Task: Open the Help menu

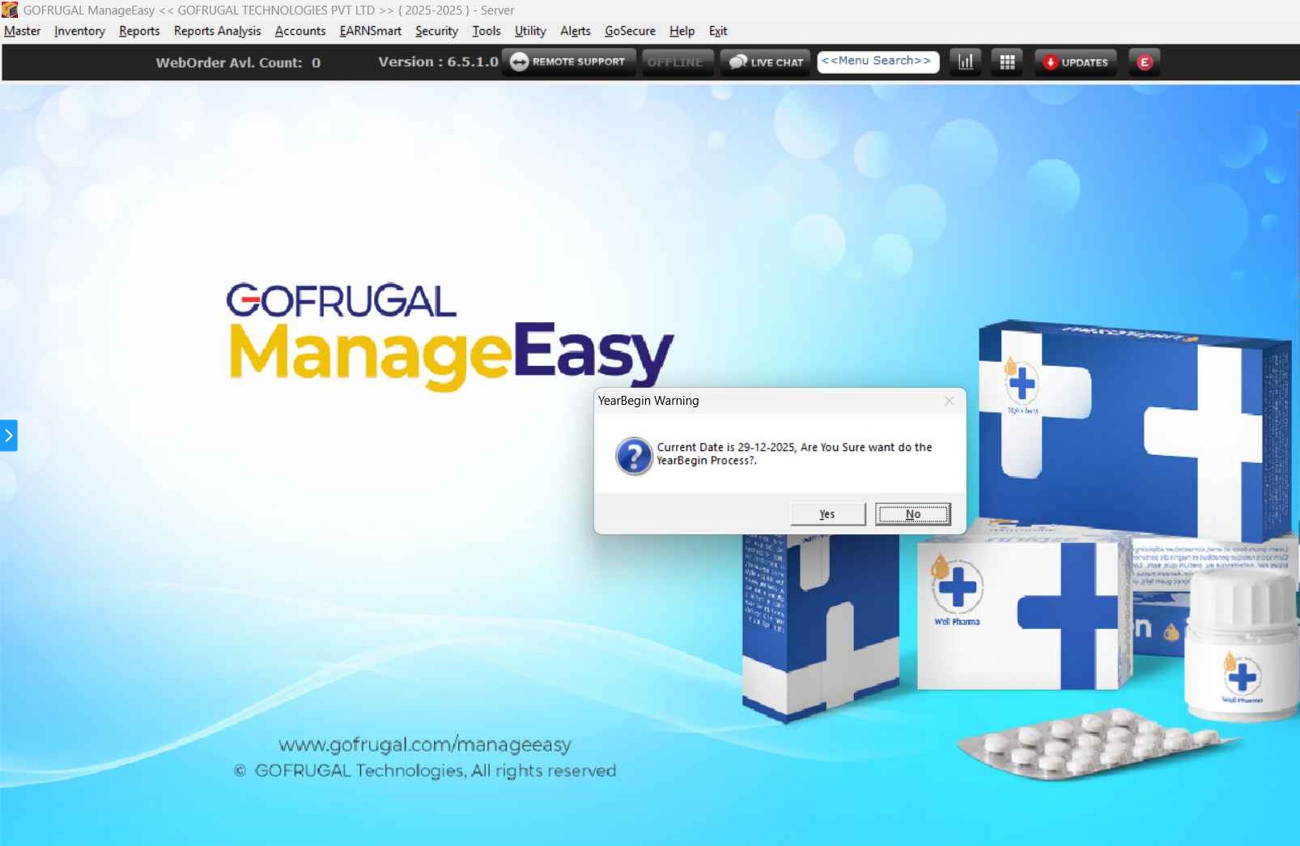Action: point(682,31)
